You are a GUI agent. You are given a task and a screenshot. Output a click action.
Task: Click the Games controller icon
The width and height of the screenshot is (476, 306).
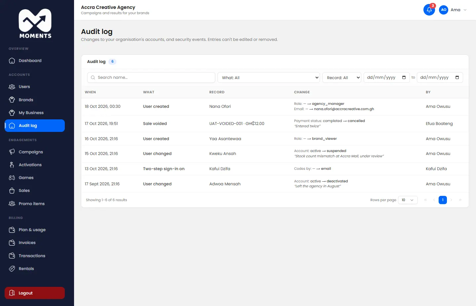[x=12, y=178]
